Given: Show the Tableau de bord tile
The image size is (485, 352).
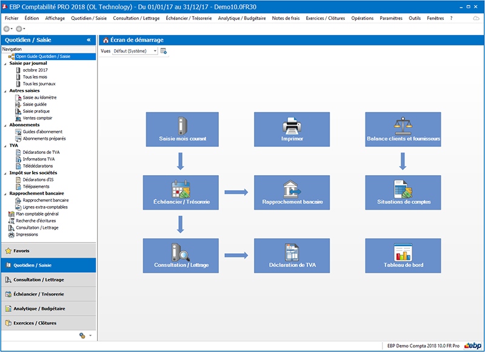Looking at the screenshot, I should click(403, 256).
